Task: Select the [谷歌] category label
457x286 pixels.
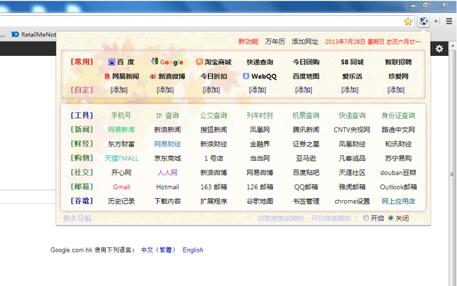Action: (81, 201)
